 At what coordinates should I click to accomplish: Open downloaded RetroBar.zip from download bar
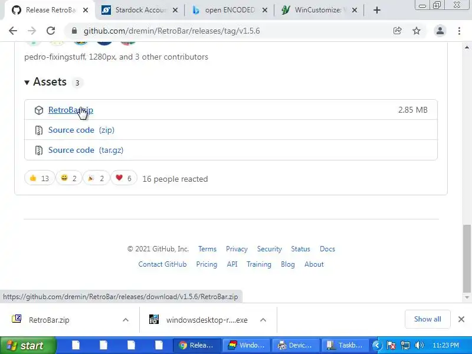point(49,320)
